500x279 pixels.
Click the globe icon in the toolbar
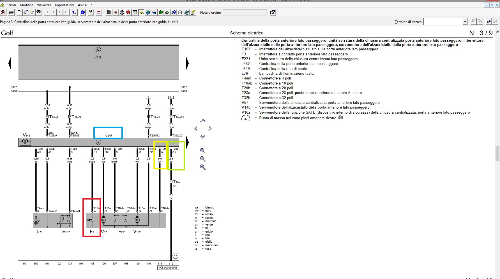[x=148, y=12]
